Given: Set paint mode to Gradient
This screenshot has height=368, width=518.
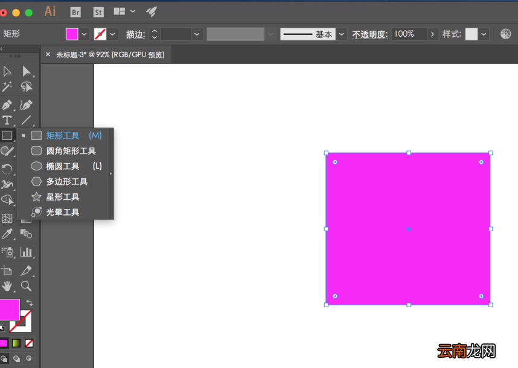Looking at the screenshot, I should [x=16, y=343].
